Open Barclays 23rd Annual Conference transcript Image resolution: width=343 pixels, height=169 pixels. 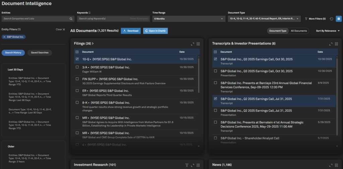(x=266, y=85)
